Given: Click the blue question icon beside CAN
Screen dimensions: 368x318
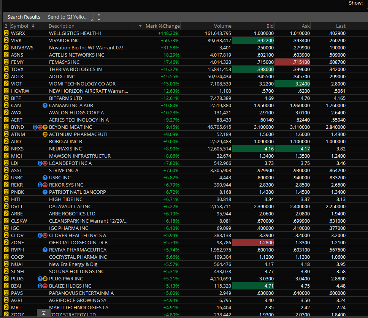Looking at the screenshot, I should (x=45, y=106).
